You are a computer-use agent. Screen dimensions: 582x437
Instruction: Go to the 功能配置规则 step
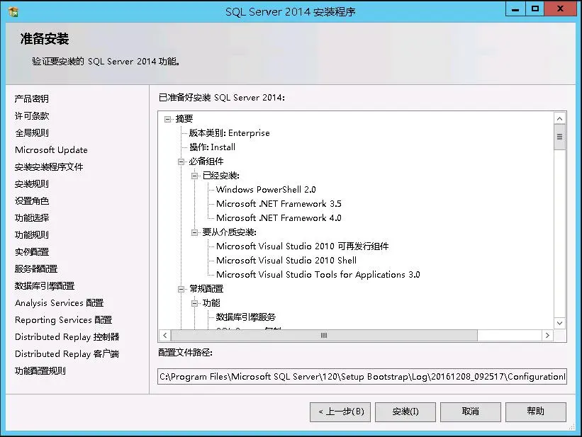[x=40, y=371]
